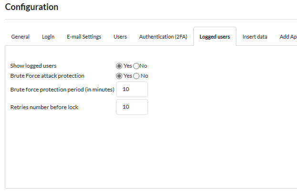Viewport: 297px width, 193px height.
Task: Open the E-mail Settings tab
Action: (x=84, y=37)
